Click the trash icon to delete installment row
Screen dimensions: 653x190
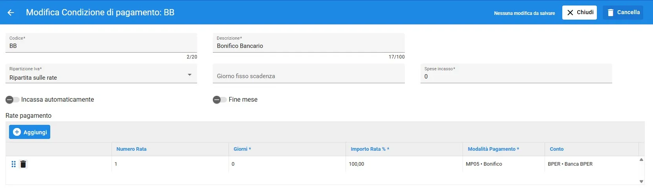click(x=23, y=164)
